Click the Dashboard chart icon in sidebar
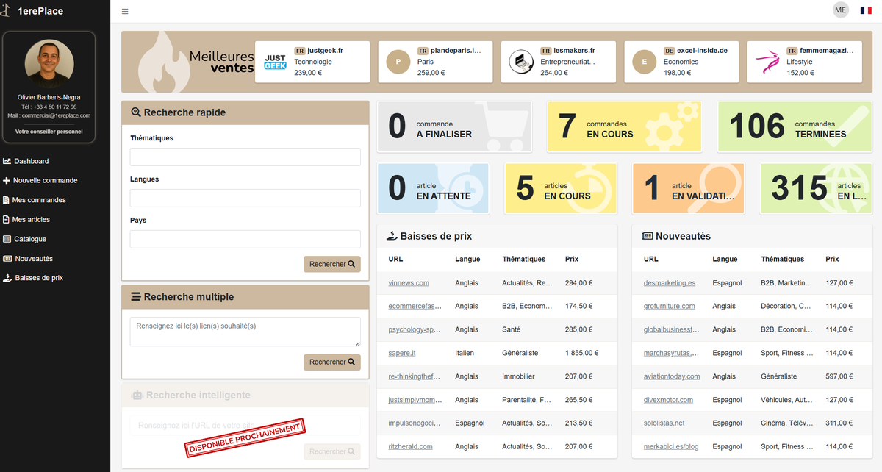The width and height of the screenshot is (882, 472). pyautogui.click(x=7, y=161)
